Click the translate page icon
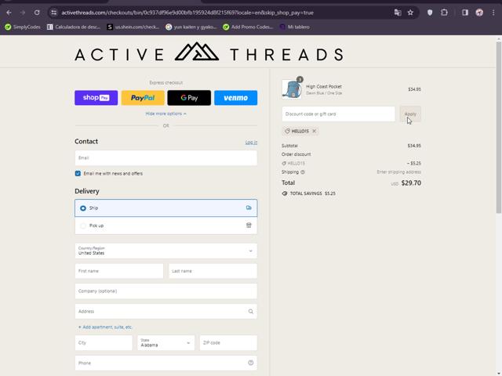The width and height of the screenshot is (502, 376). [x=398, y=13]
